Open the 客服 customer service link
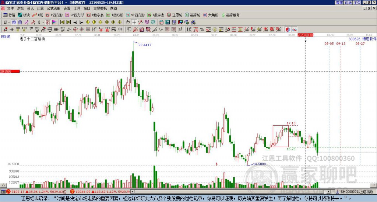 (x=339, y=3)
